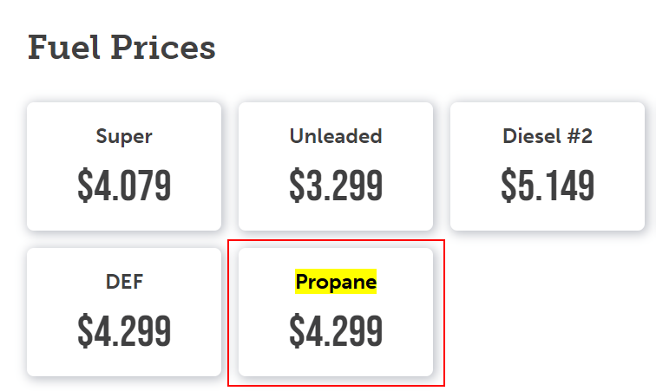Select the Super fuel label
The width and height of the screenshot is (656, 391).
point(124,136)
